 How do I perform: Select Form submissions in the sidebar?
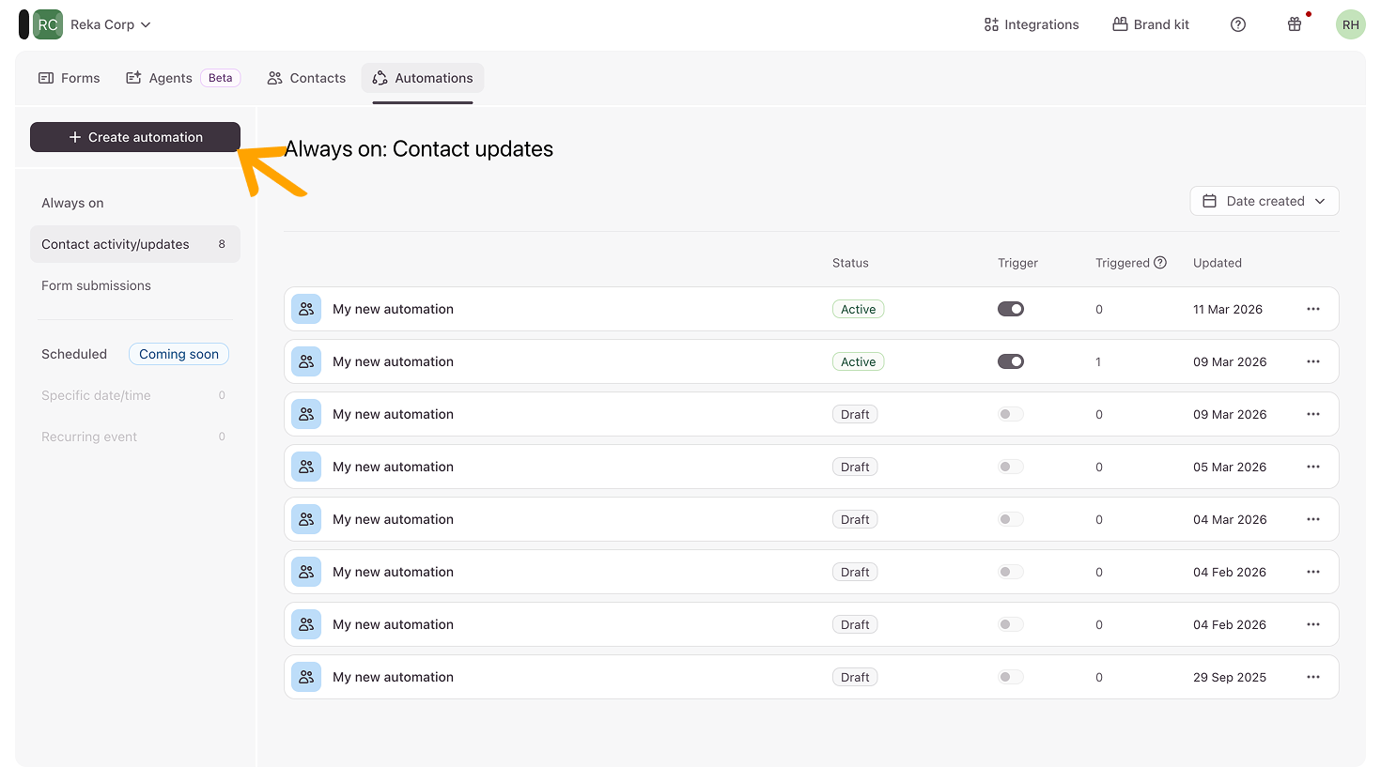pos(96,285)
